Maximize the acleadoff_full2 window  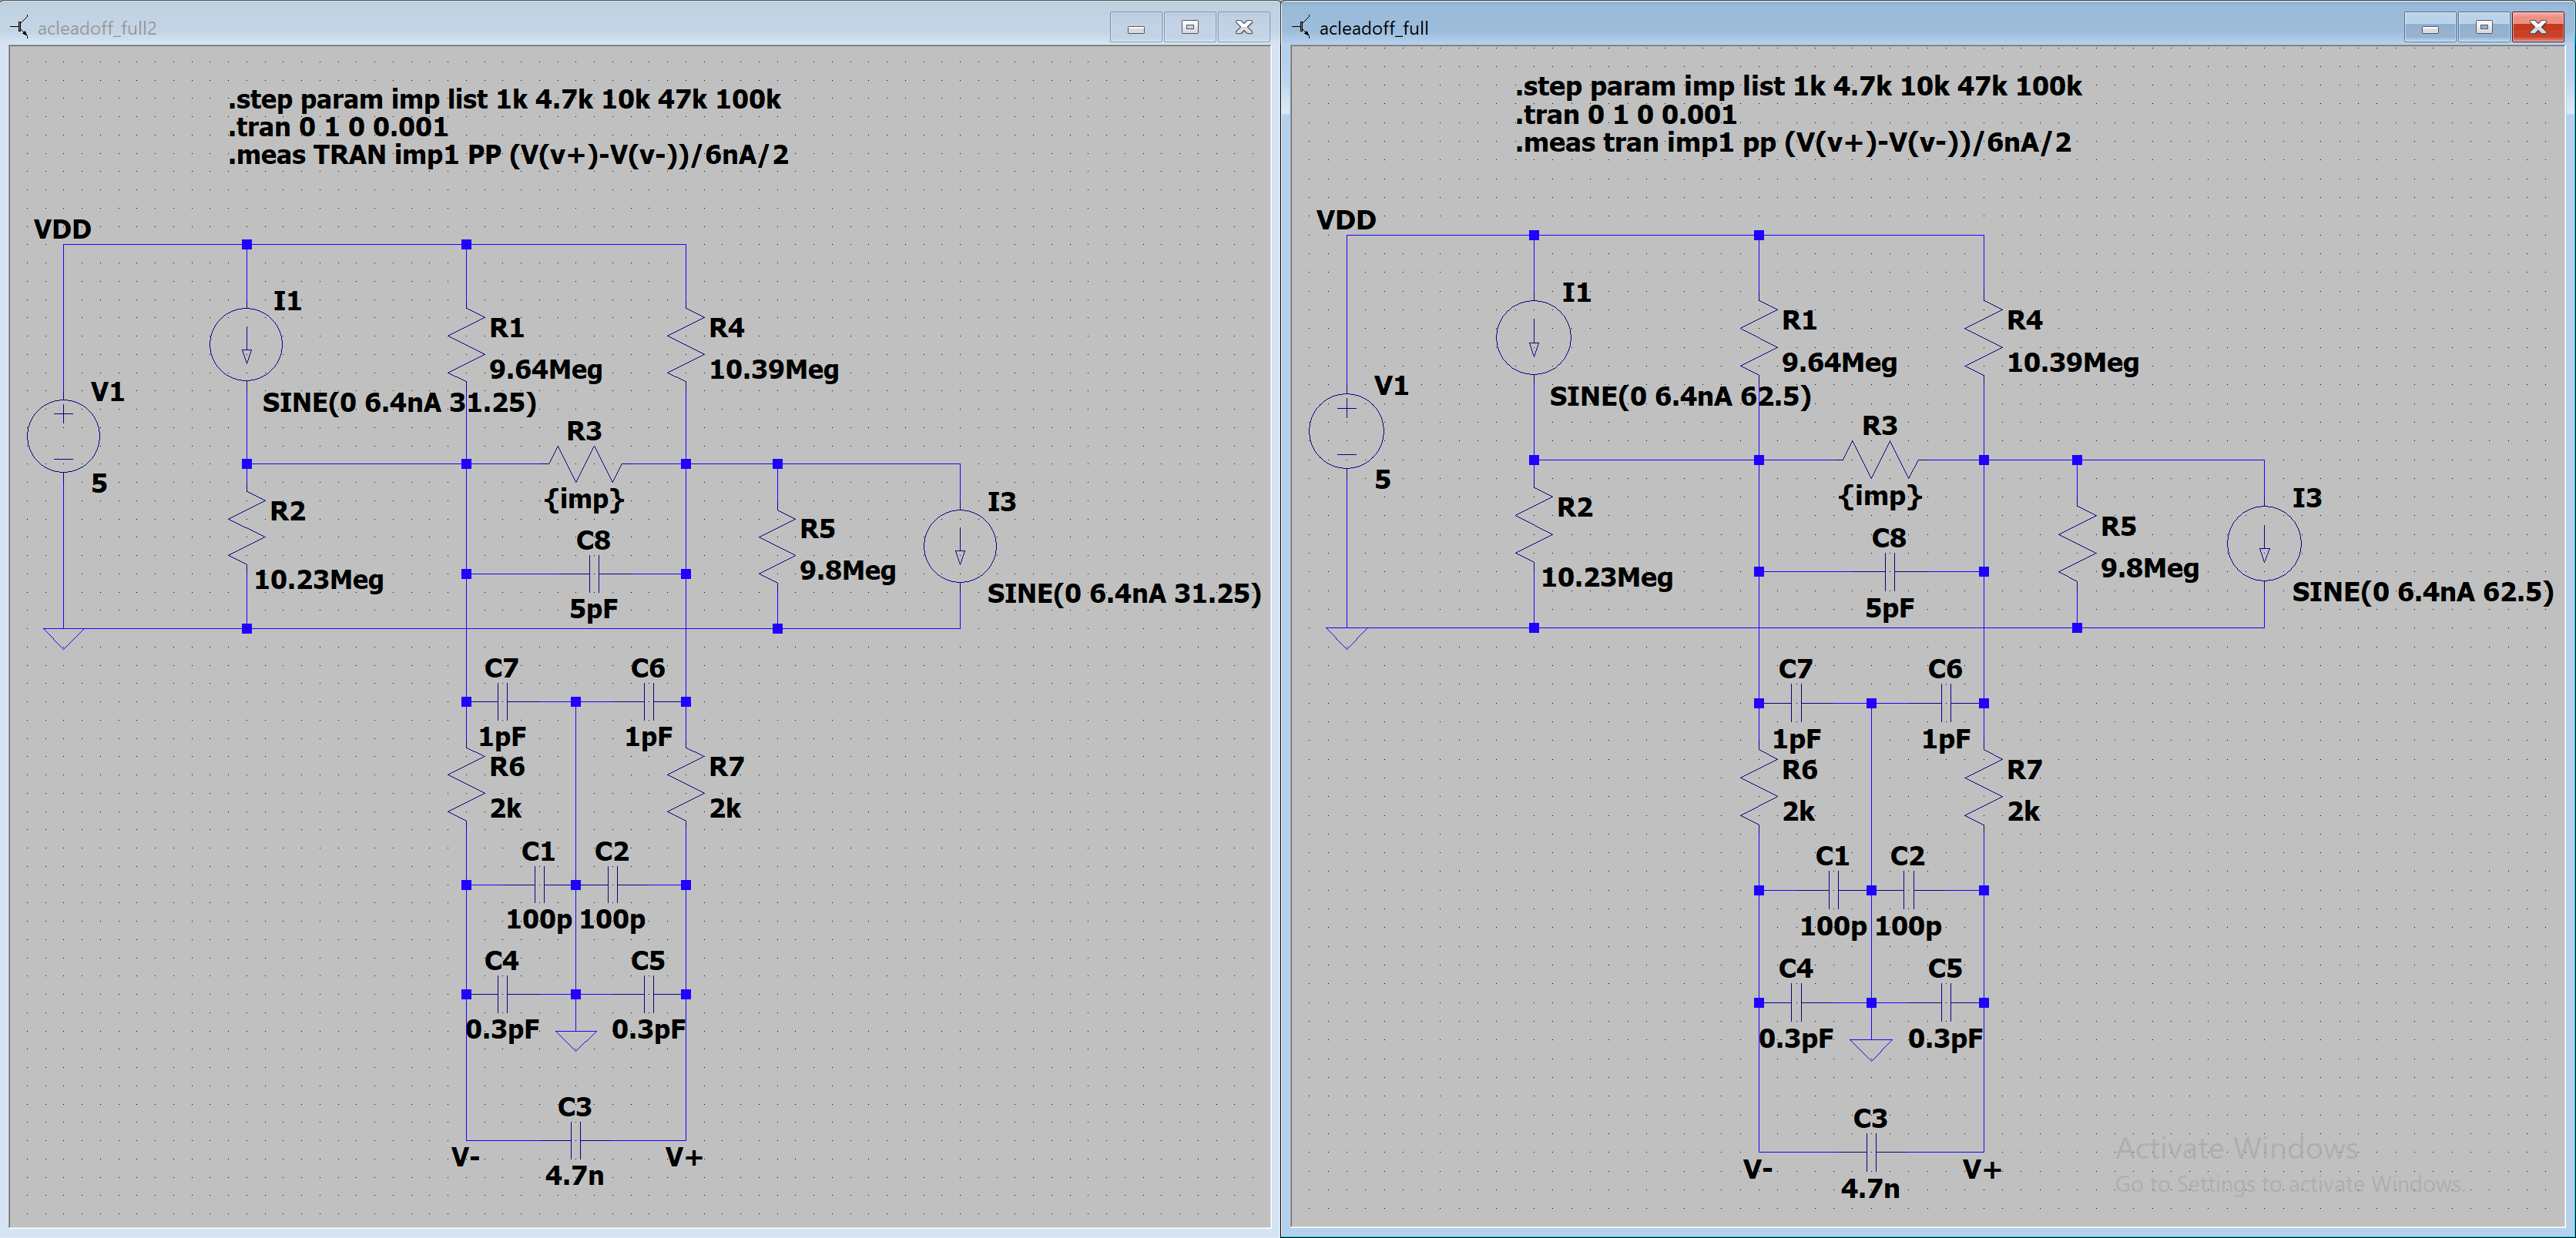click(x=1189, y=27)
